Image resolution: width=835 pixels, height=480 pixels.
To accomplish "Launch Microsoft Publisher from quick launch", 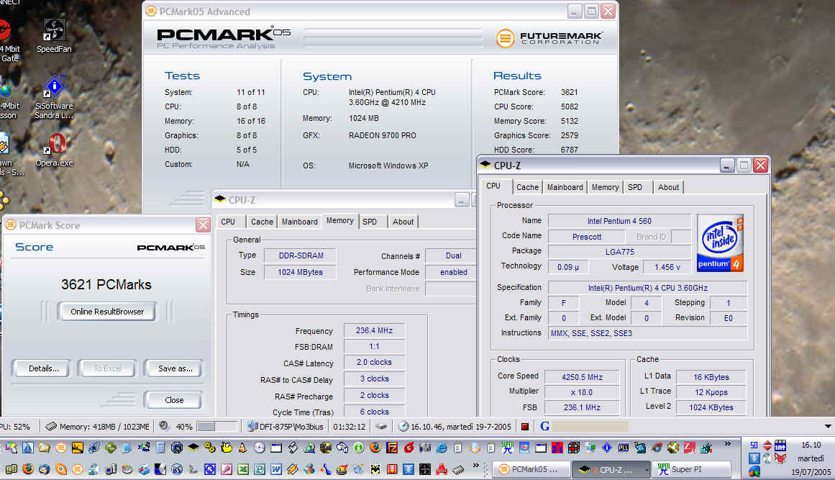I will [x=260, y=469].
